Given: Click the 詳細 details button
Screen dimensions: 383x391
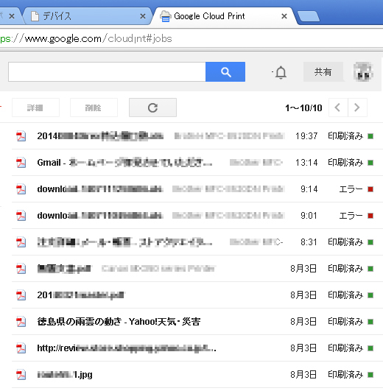Looking at the screenshot, I should [35, 108].
